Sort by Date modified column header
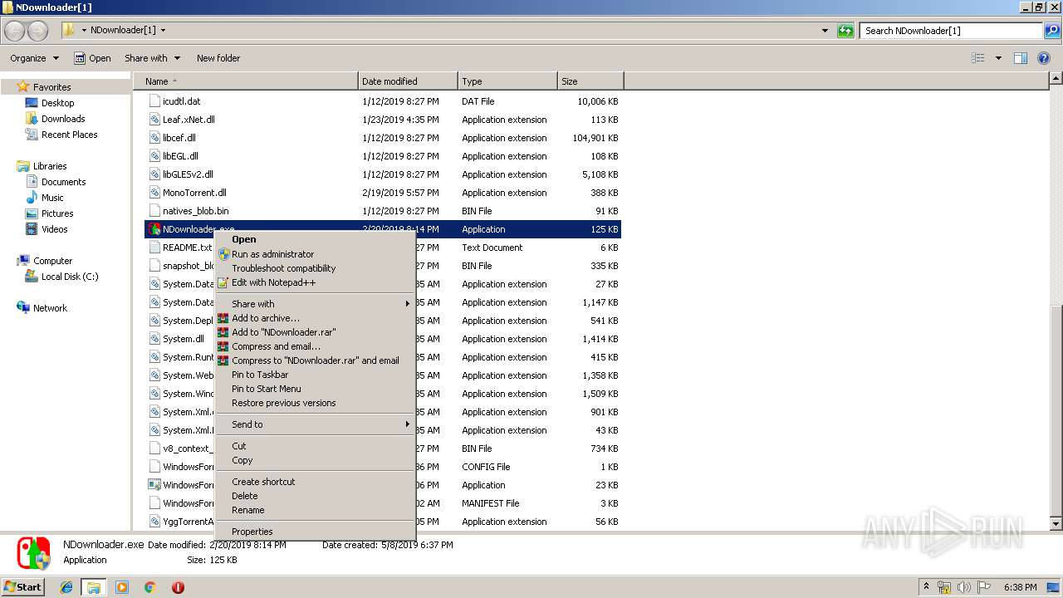The image size is (1063, 598). [408, 81]
